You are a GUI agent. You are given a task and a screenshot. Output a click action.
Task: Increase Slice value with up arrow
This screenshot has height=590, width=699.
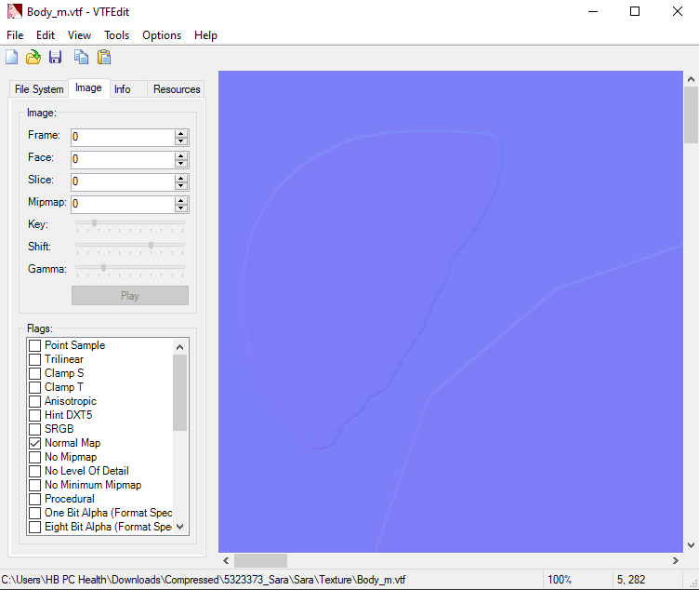181,178
